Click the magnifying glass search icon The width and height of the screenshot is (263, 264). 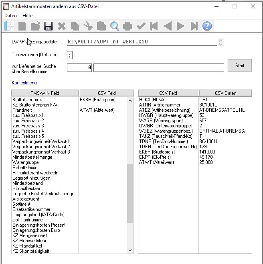(115, 26)
